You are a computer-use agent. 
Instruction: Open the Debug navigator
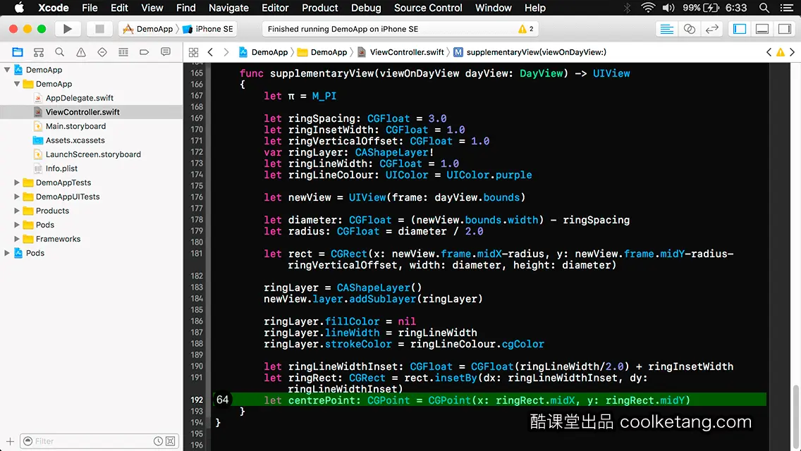click(x=123, y=52)
